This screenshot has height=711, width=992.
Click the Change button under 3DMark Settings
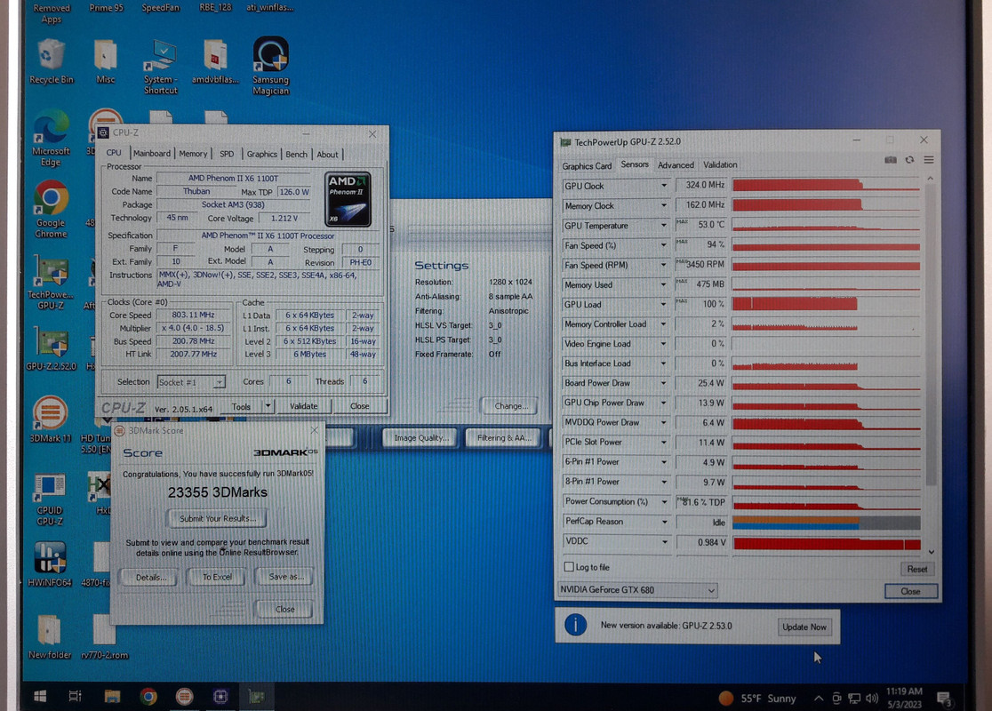coord(508,405)
